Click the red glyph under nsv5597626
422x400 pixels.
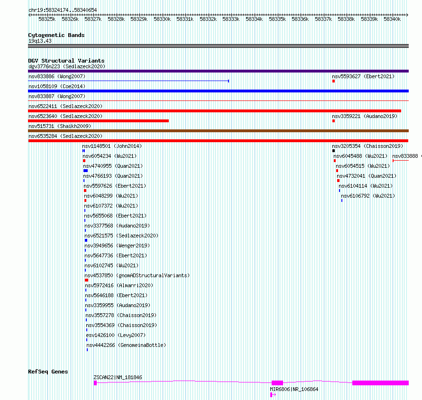pyautogui.click(x=85, y=191)
